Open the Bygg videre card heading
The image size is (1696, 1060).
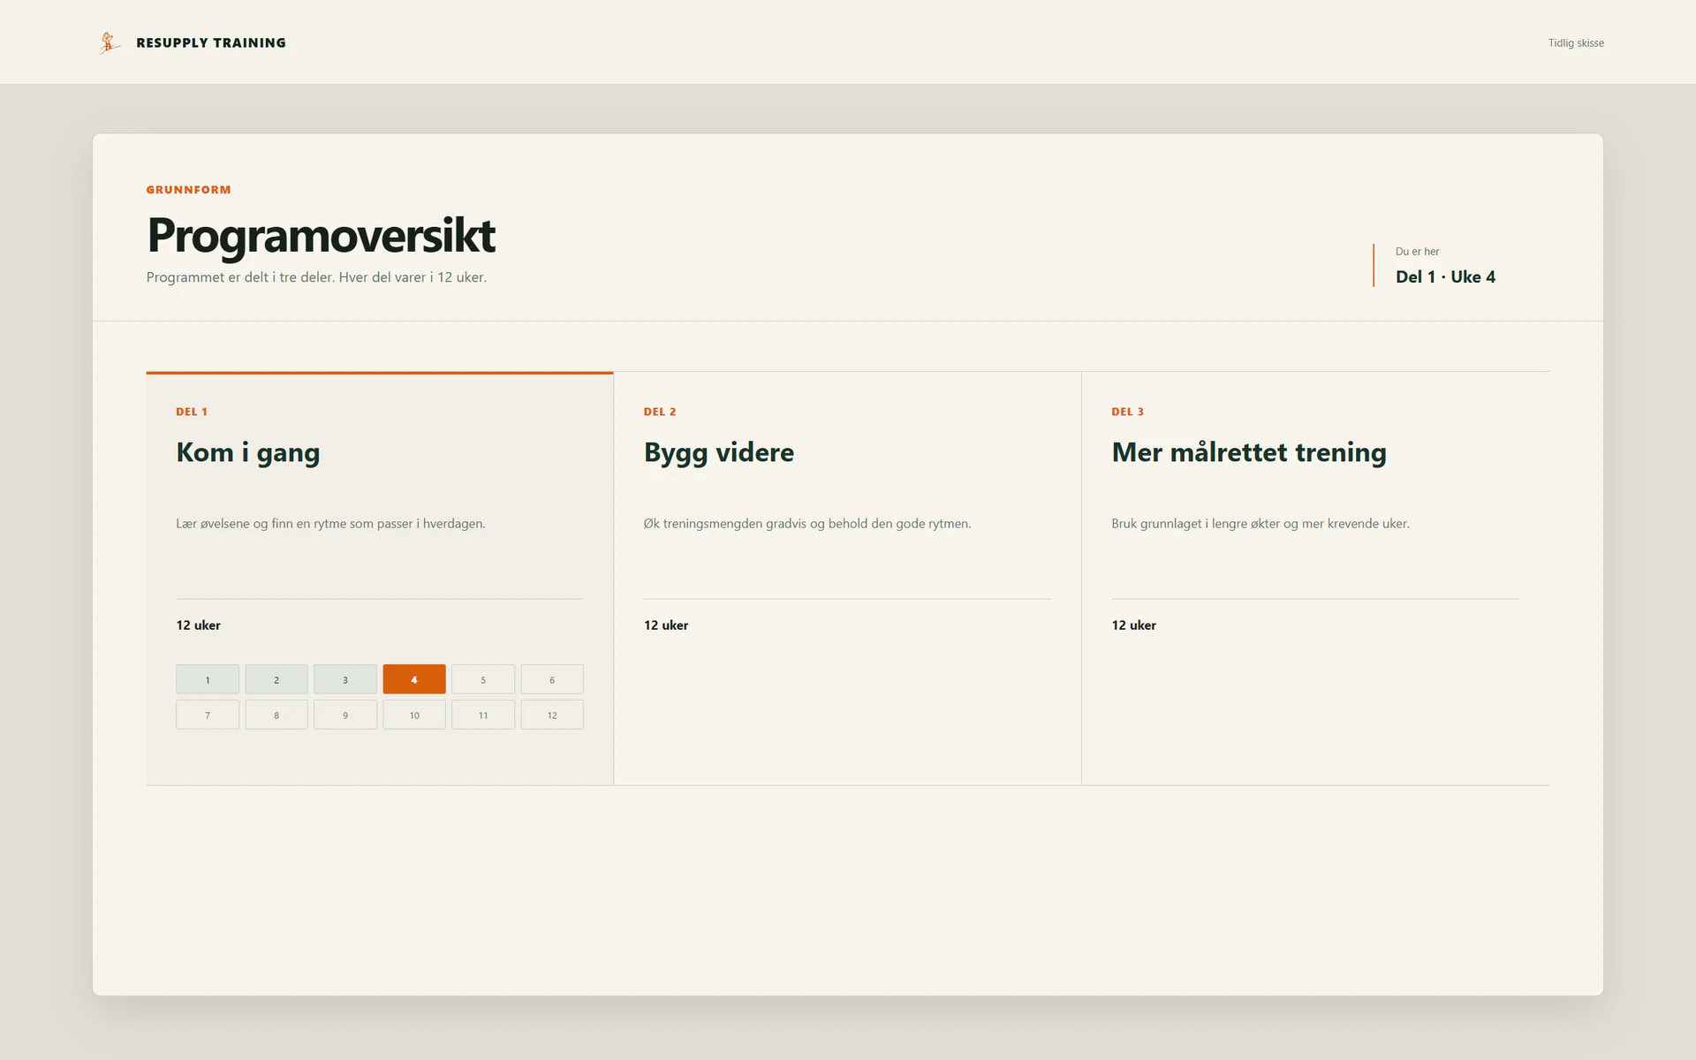click(x=719, y=452)
